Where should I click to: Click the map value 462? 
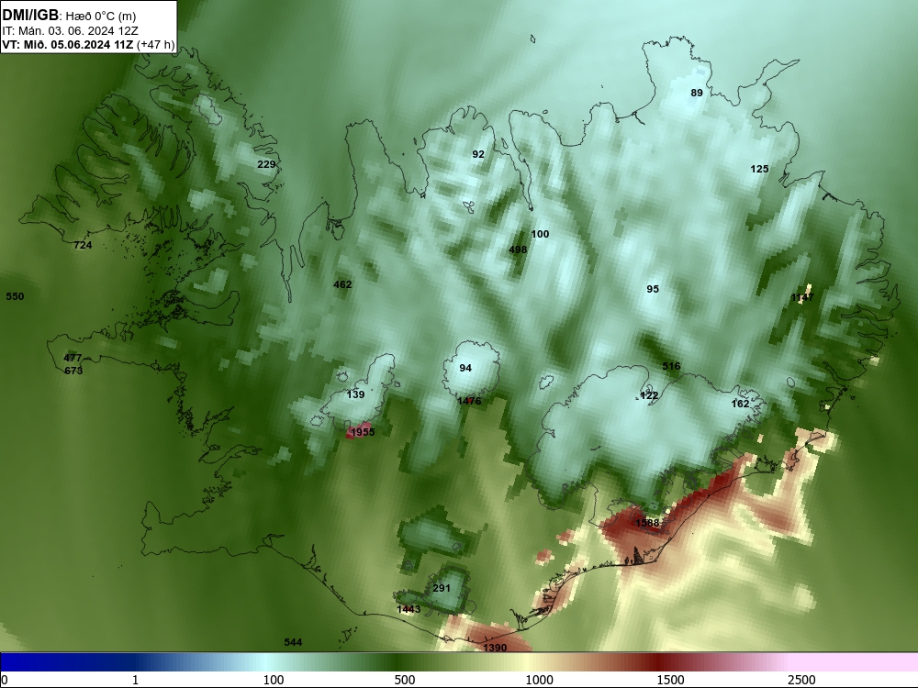[342, 285]
